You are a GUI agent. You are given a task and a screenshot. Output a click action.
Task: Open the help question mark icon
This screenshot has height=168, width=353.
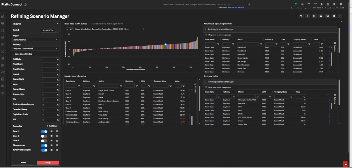coord(341,4)
